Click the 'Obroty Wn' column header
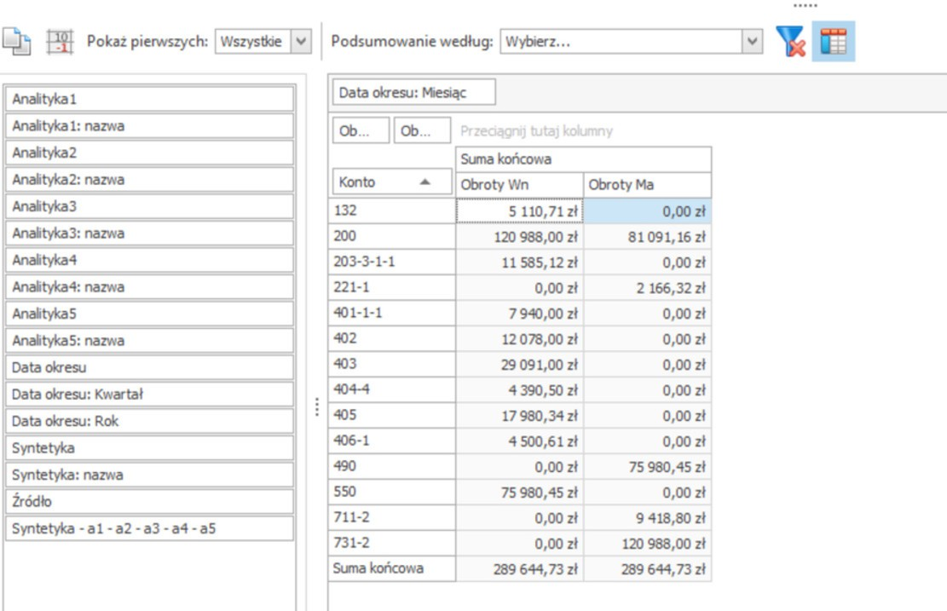947x611 pixels. click(x=519, y=185)
